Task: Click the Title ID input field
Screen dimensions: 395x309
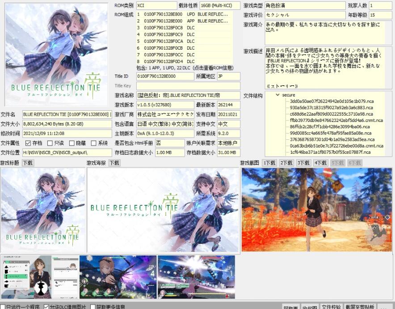Action: tap(165, 76)
